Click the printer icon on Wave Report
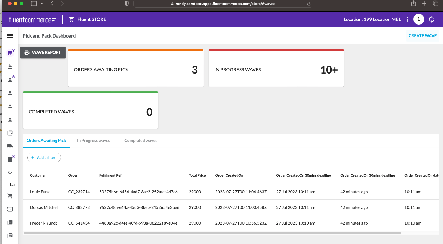This screenshot has width=443, height=244. pos(27,53)
